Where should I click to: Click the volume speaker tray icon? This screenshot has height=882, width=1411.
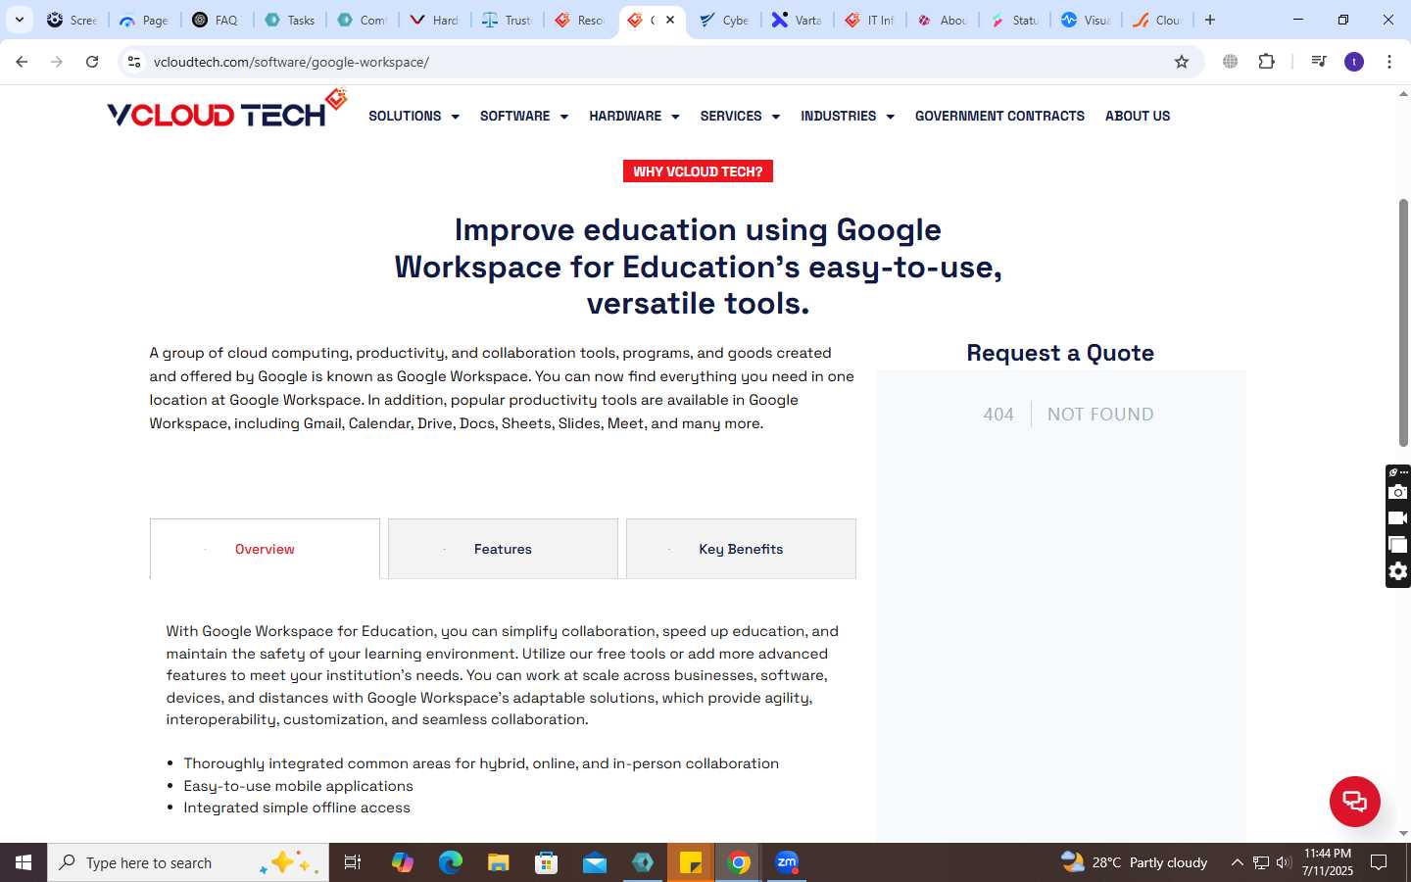1284,862
